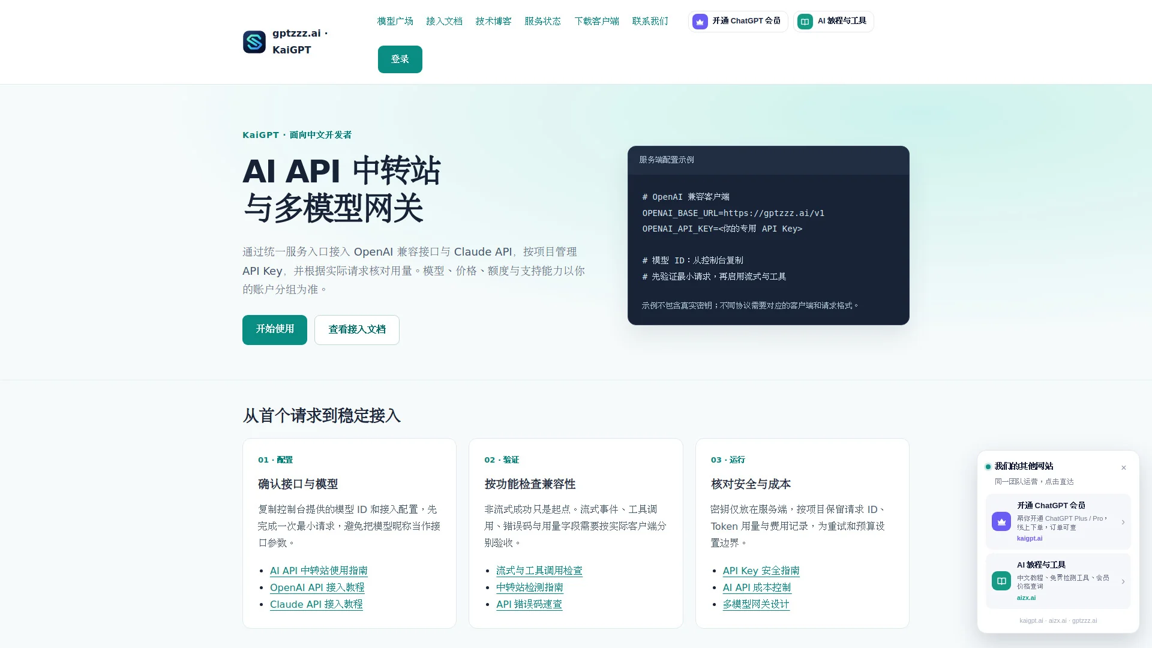Click the kaigpt.ai link in the widget card
This screenshot has height=648, width=1152.
point(1030,538)
